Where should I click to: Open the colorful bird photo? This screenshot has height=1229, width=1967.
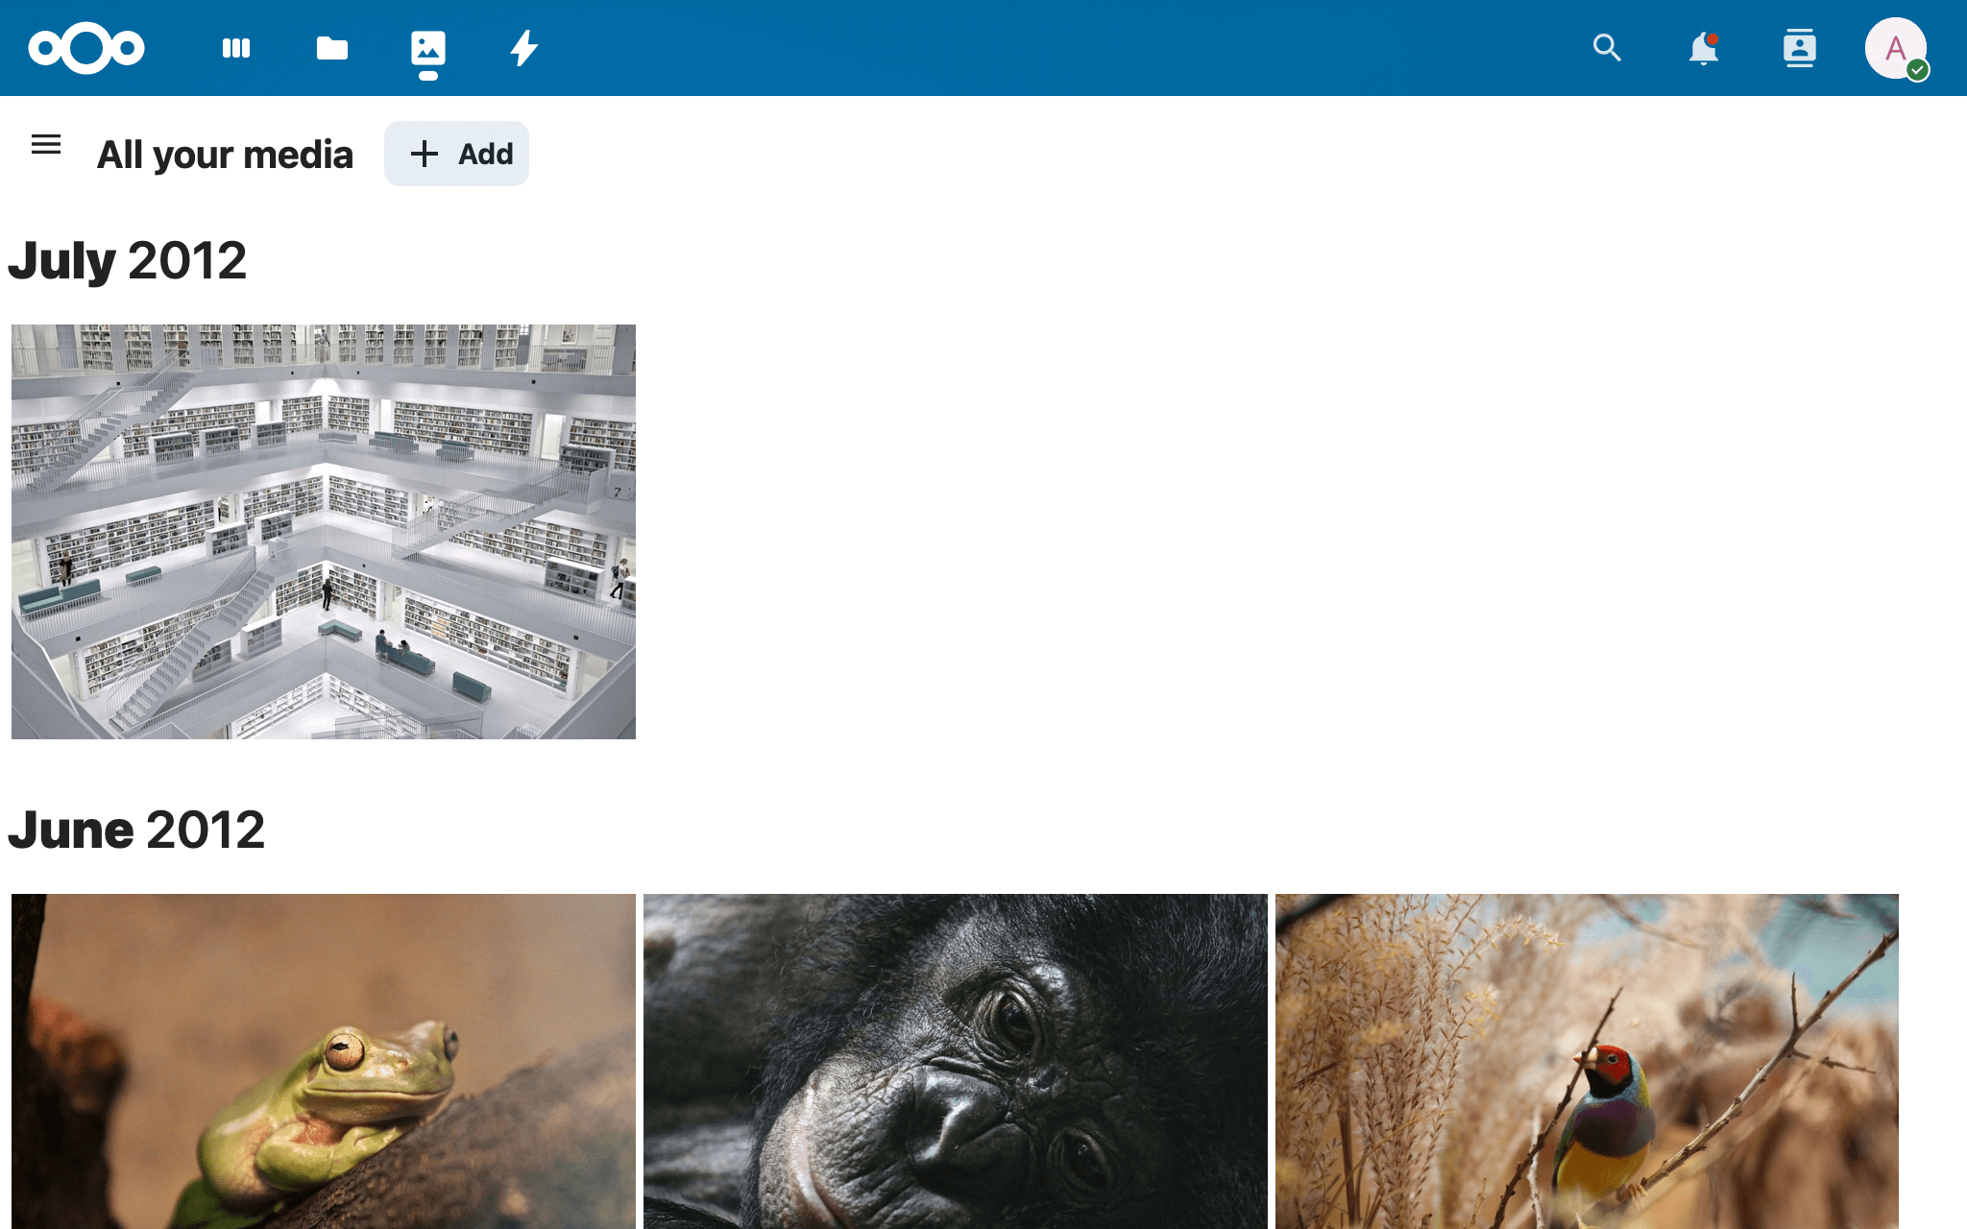click(1587, 1061)
